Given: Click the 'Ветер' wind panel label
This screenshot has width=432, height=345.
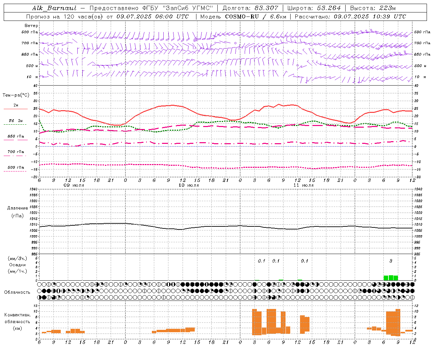Looking at the screenshot, I should [x=31, y=26].
